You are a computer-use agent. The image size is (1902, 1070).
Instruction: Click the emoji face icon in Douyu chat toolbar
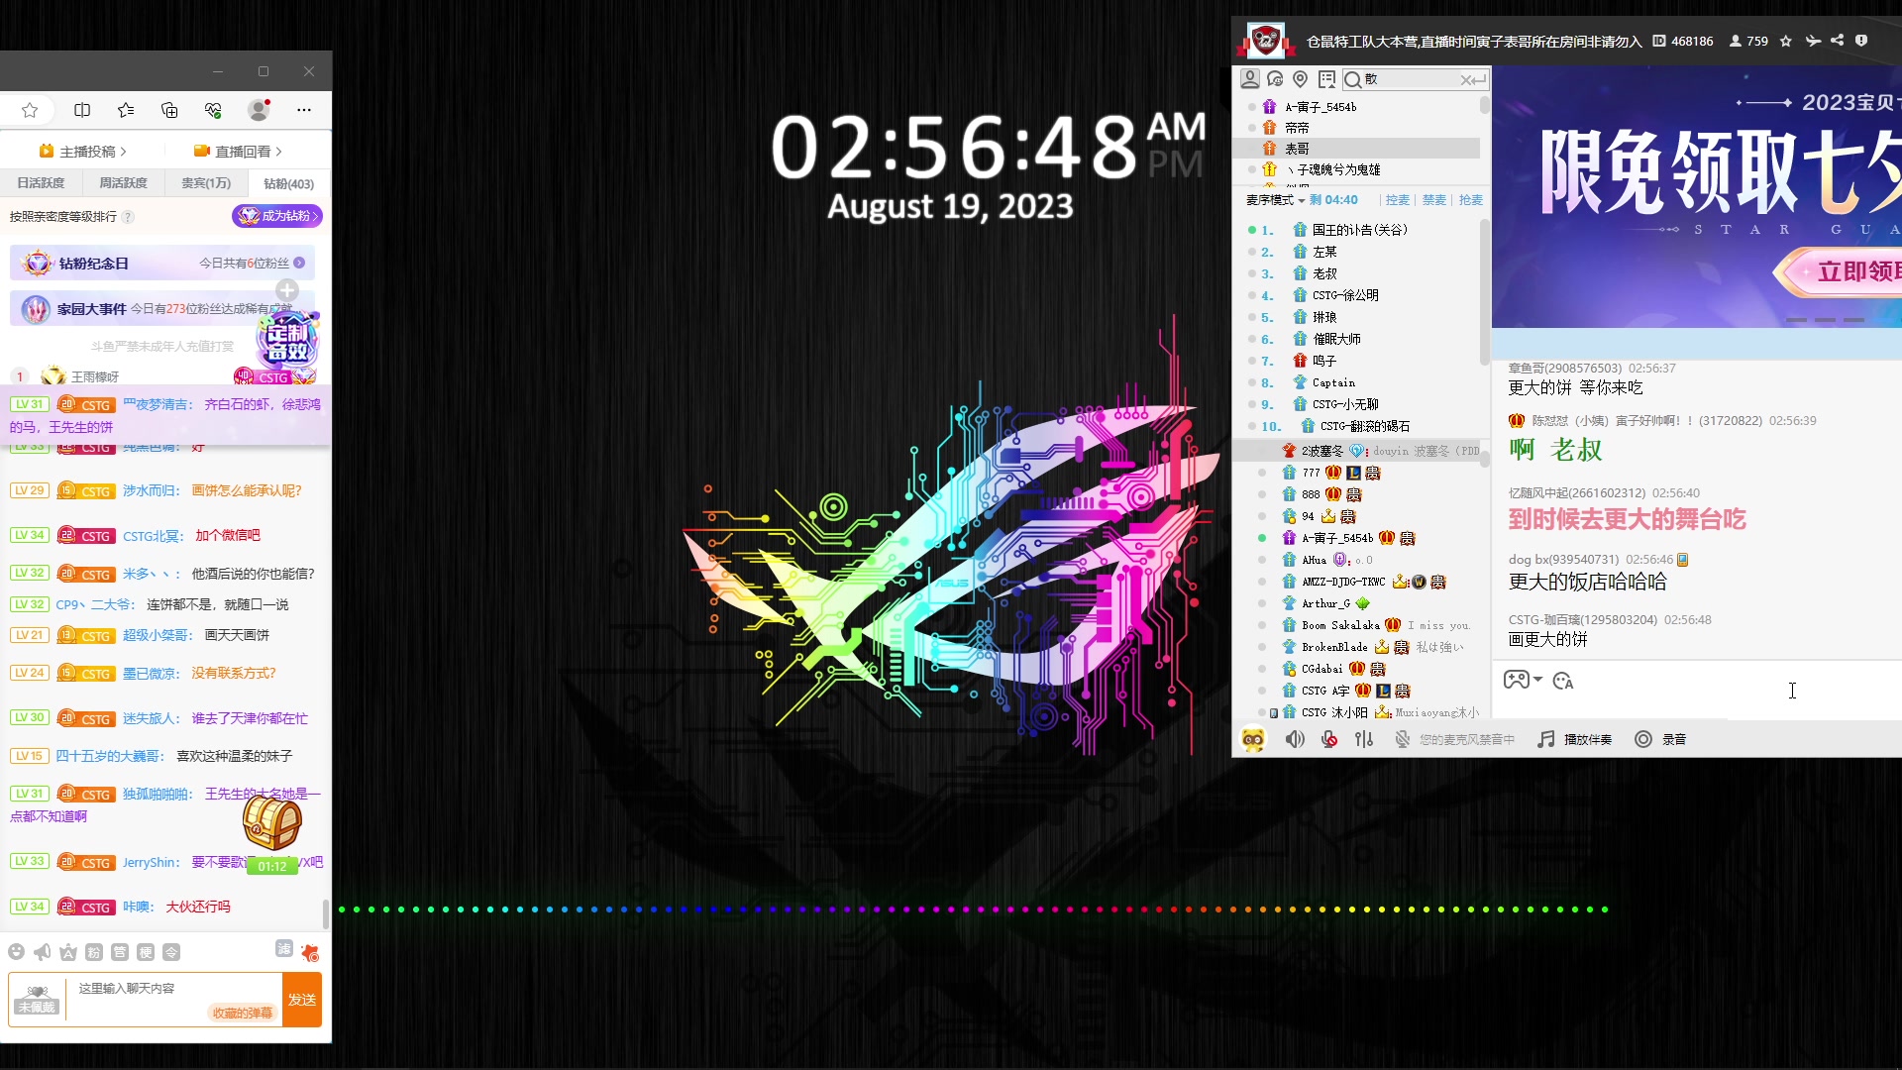[16, 952]
